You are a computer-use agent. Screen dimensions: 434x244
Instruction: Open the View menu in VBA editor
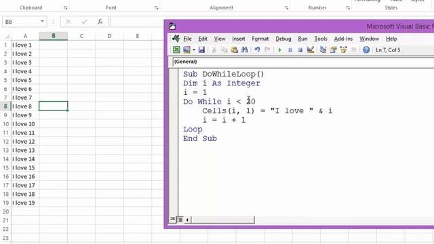[220, 39]
